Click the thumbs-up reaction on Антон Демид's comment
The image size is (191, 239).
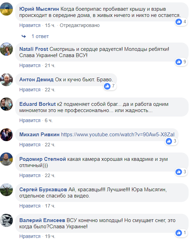(x=107, y=86)
